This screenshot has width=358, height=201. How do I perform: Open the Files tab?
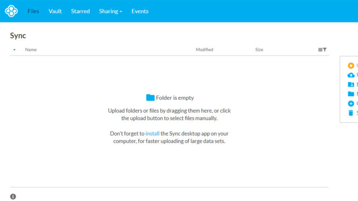click(x=33, y=11)
